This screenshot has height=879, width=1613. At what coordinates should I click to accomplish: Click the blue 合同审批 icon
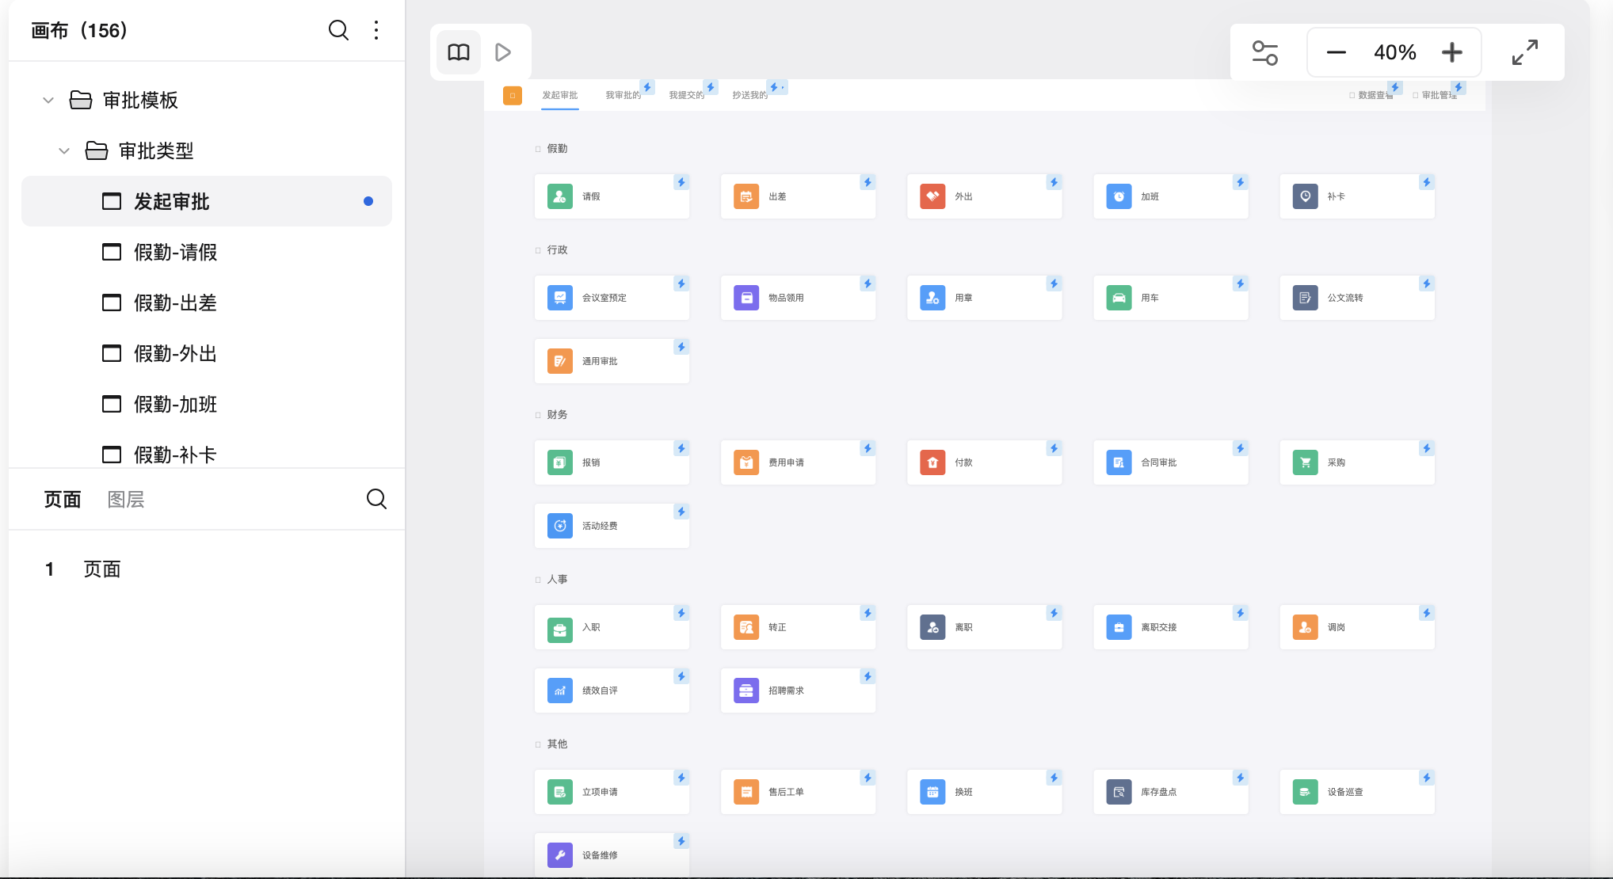pos(1119,462)
